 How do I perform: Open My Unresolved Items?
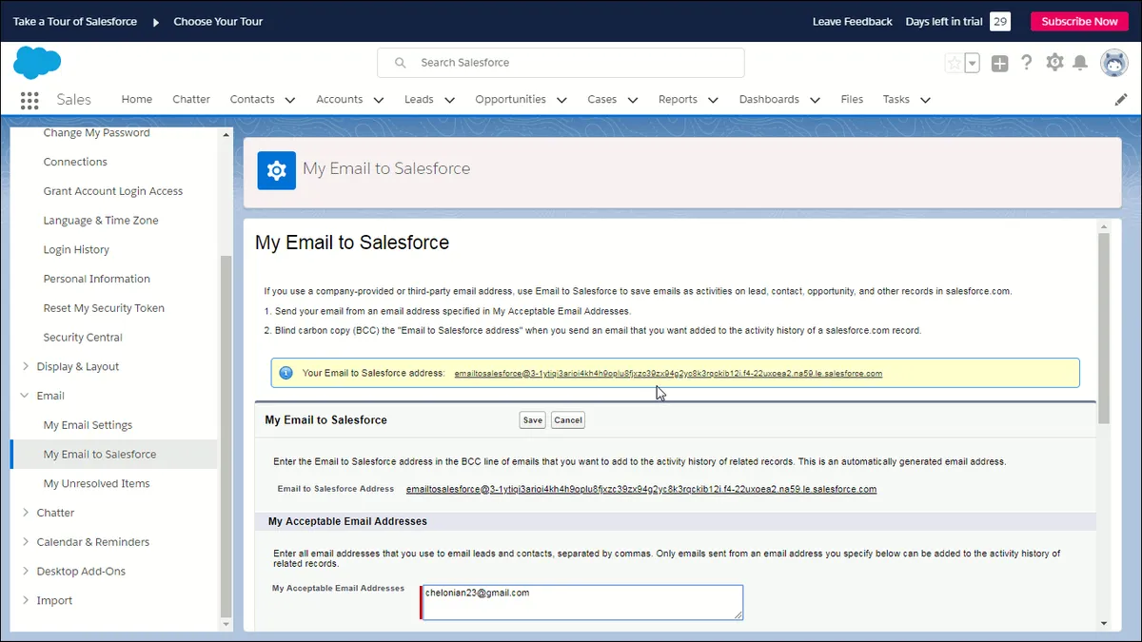pos(96,484)
